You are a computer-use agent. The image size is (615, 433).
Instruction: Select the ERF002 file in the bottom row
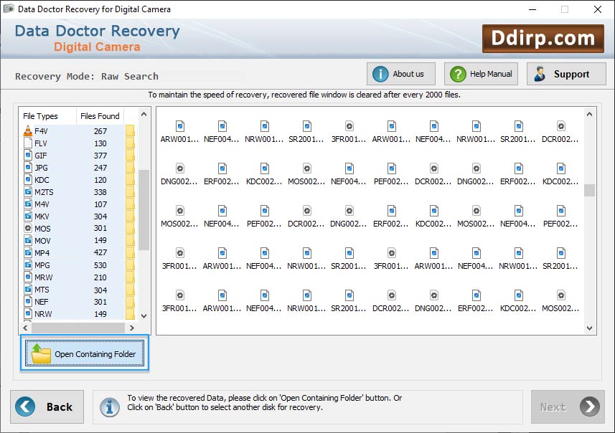476,301
